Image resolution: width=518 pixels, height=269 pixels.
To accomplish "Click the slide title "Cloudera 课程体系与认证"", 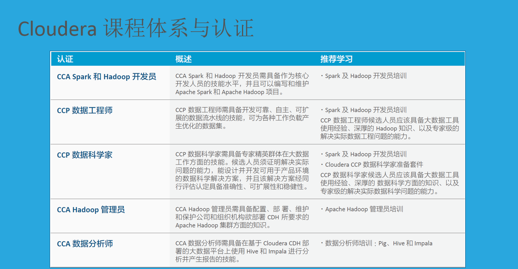I will pyautogui.click(x=136, y=29).
